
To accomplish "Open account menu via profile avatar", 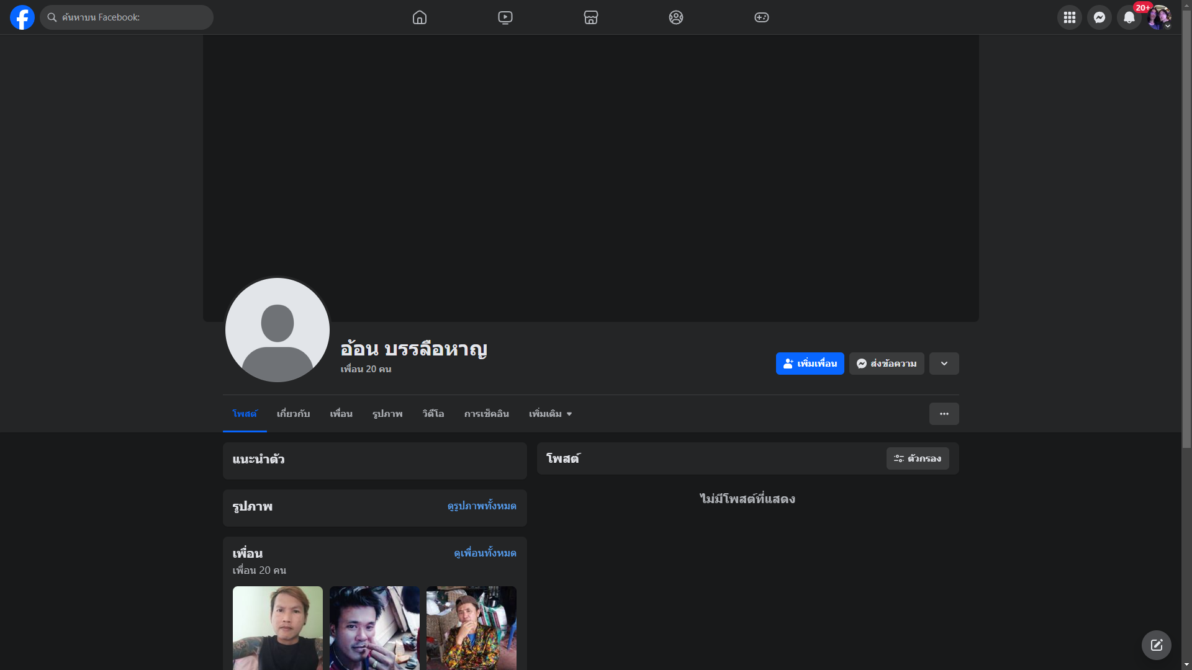I will tap(1159, 17).
